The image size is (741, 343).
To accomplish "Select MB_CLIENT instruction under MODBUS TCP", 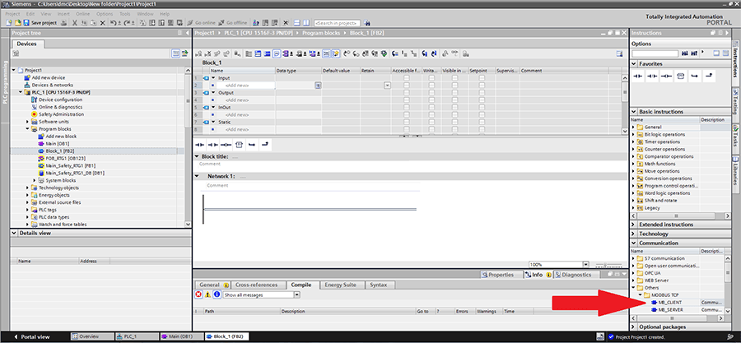I will coord(669,302).
